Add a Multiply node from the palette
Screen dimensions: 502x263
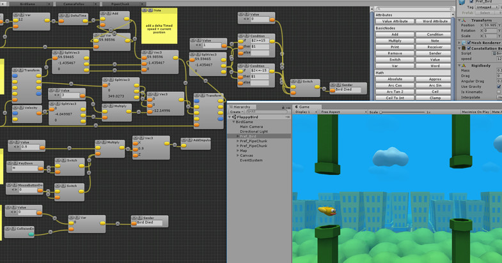(395, 41)
